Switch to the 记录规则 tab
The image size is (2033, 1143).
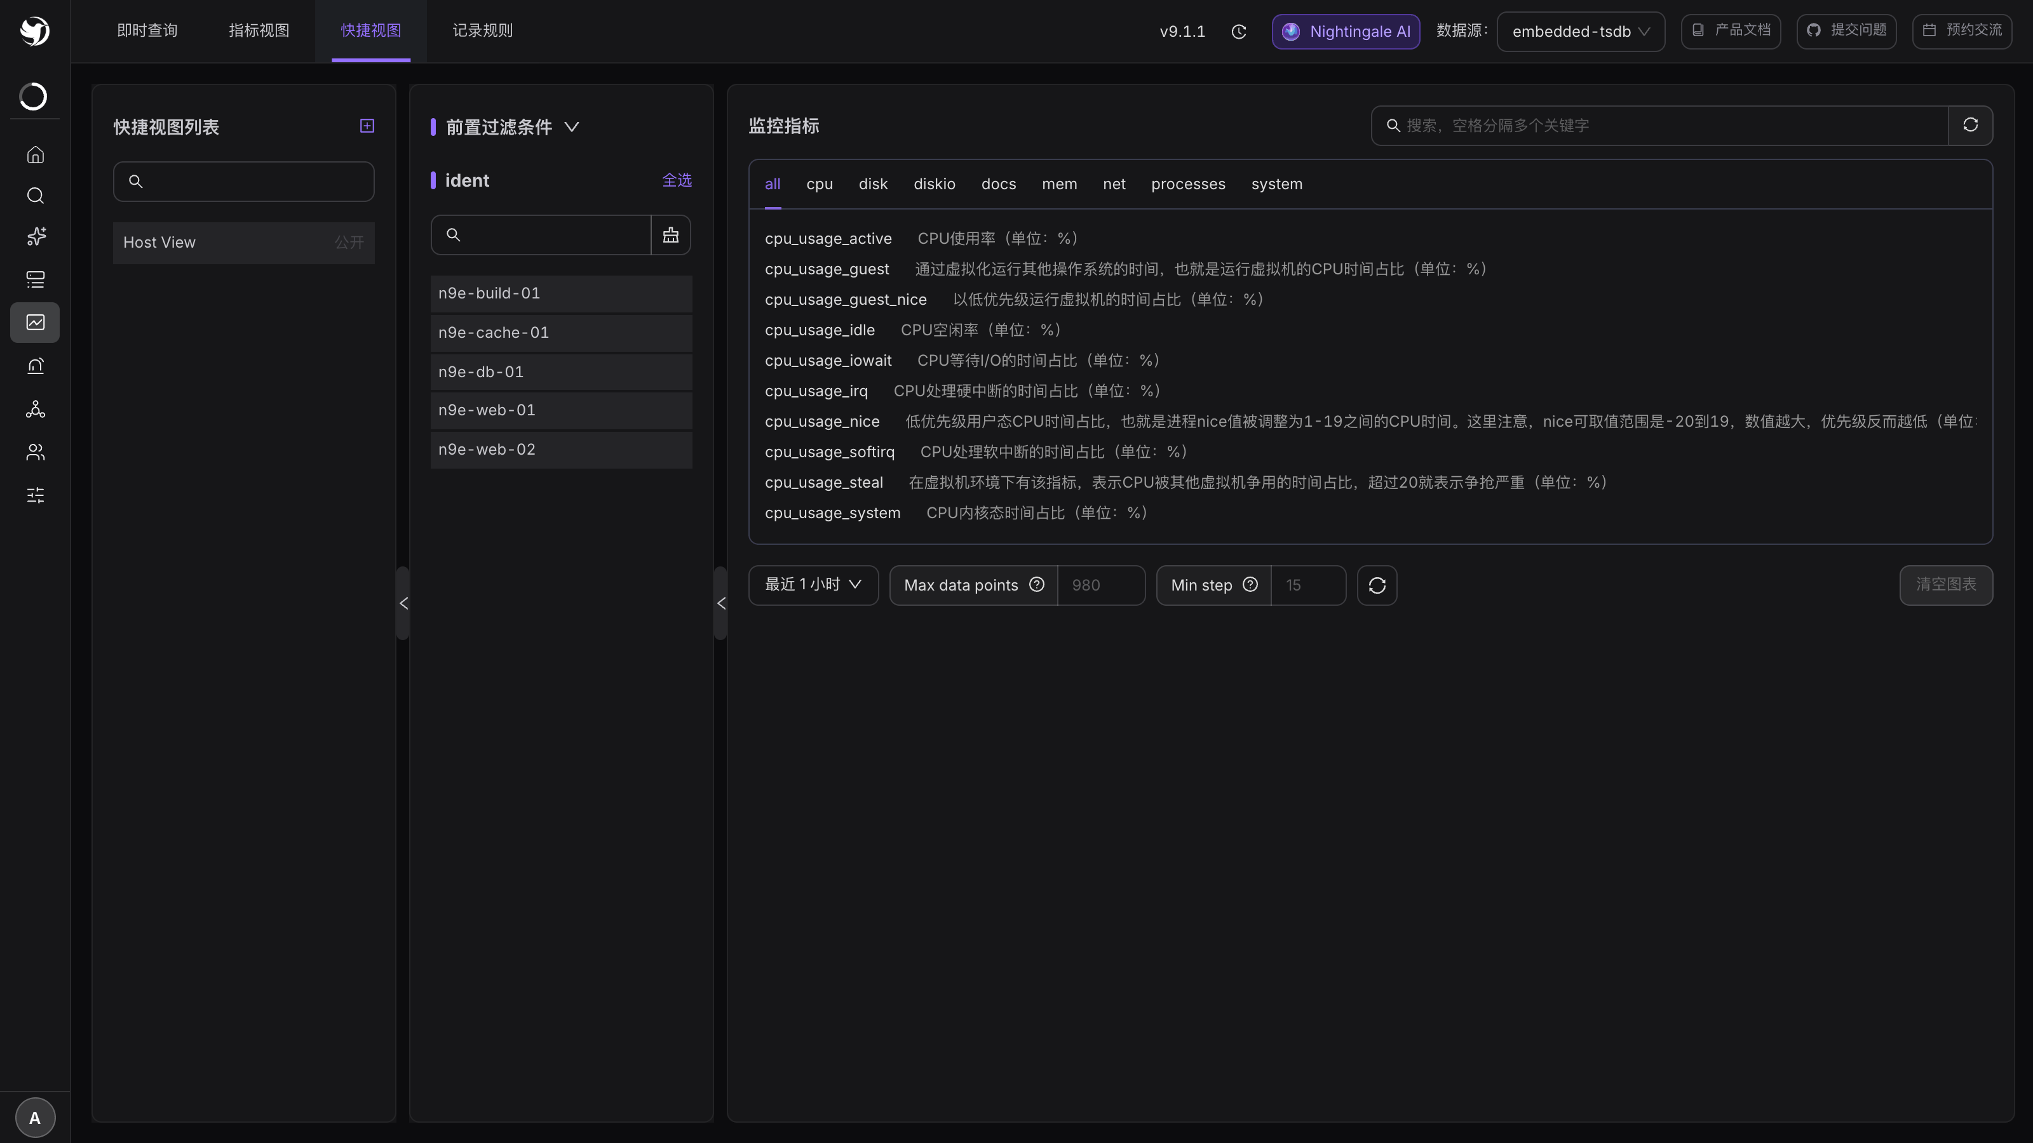(482, 30)
